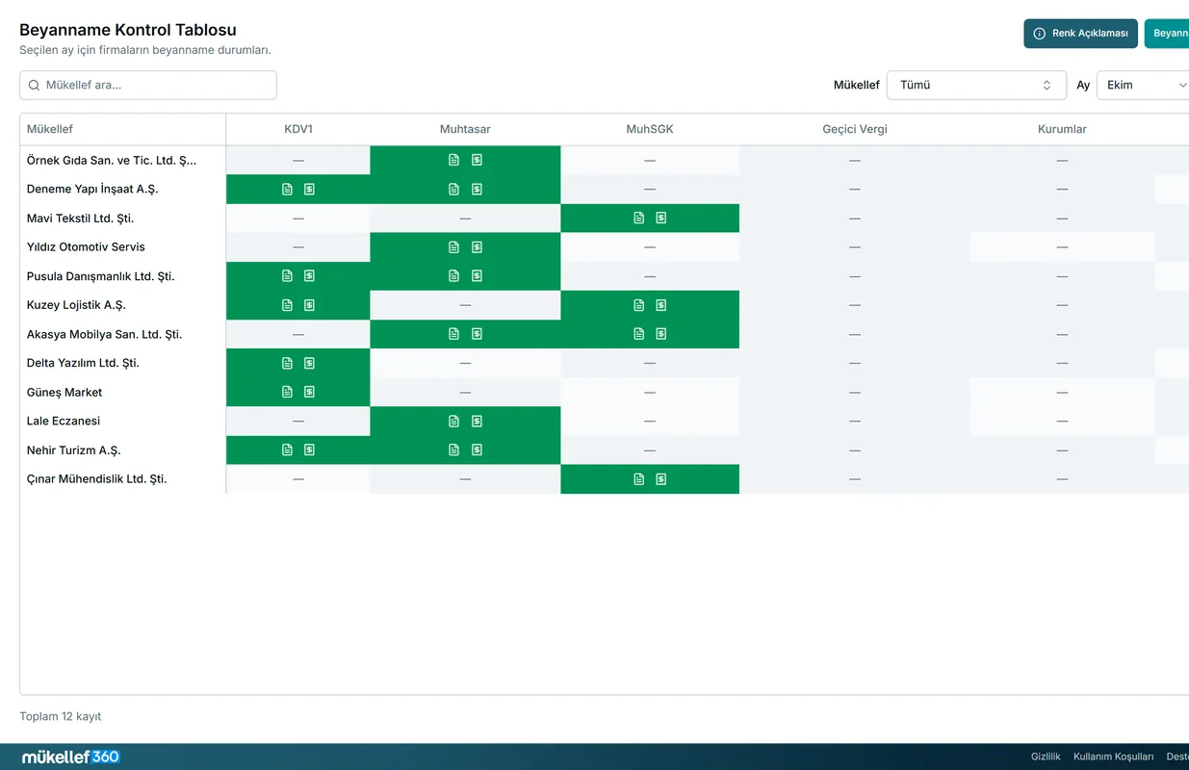Click Güneş Market's KDV1 receipt icon

tap(309, 392)
